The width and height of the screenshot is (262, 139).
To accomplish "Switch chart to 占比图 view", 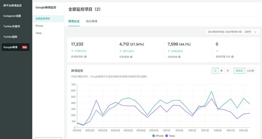I will tap(250, 71).
